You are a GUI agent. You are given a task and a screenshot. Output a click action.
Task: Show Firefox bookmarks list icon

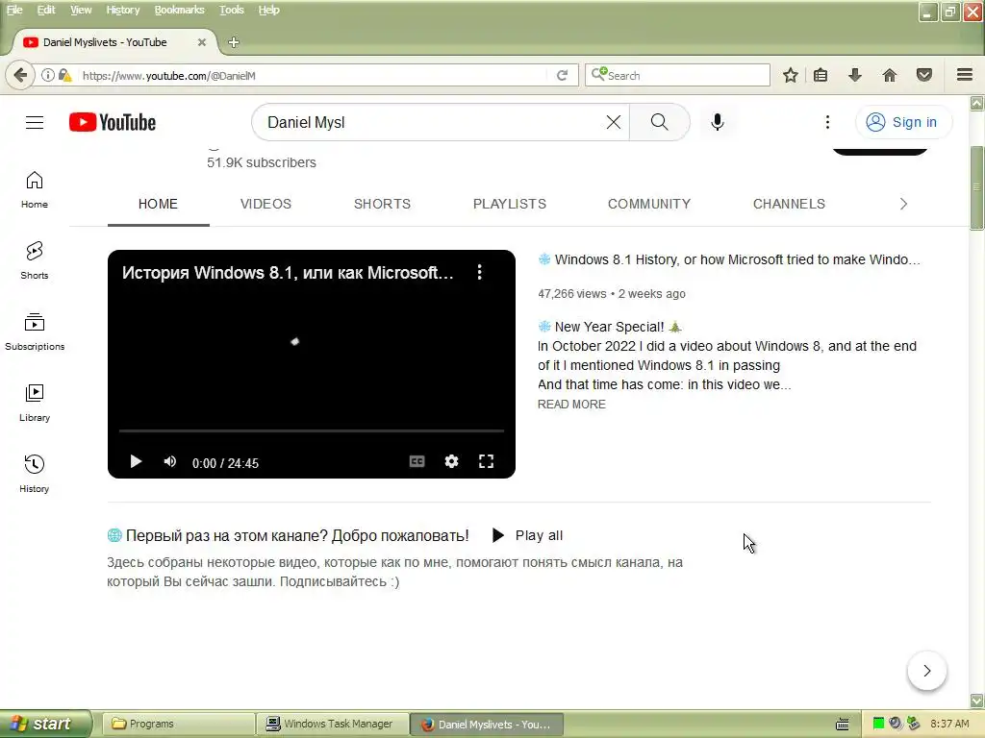point(821,75)
